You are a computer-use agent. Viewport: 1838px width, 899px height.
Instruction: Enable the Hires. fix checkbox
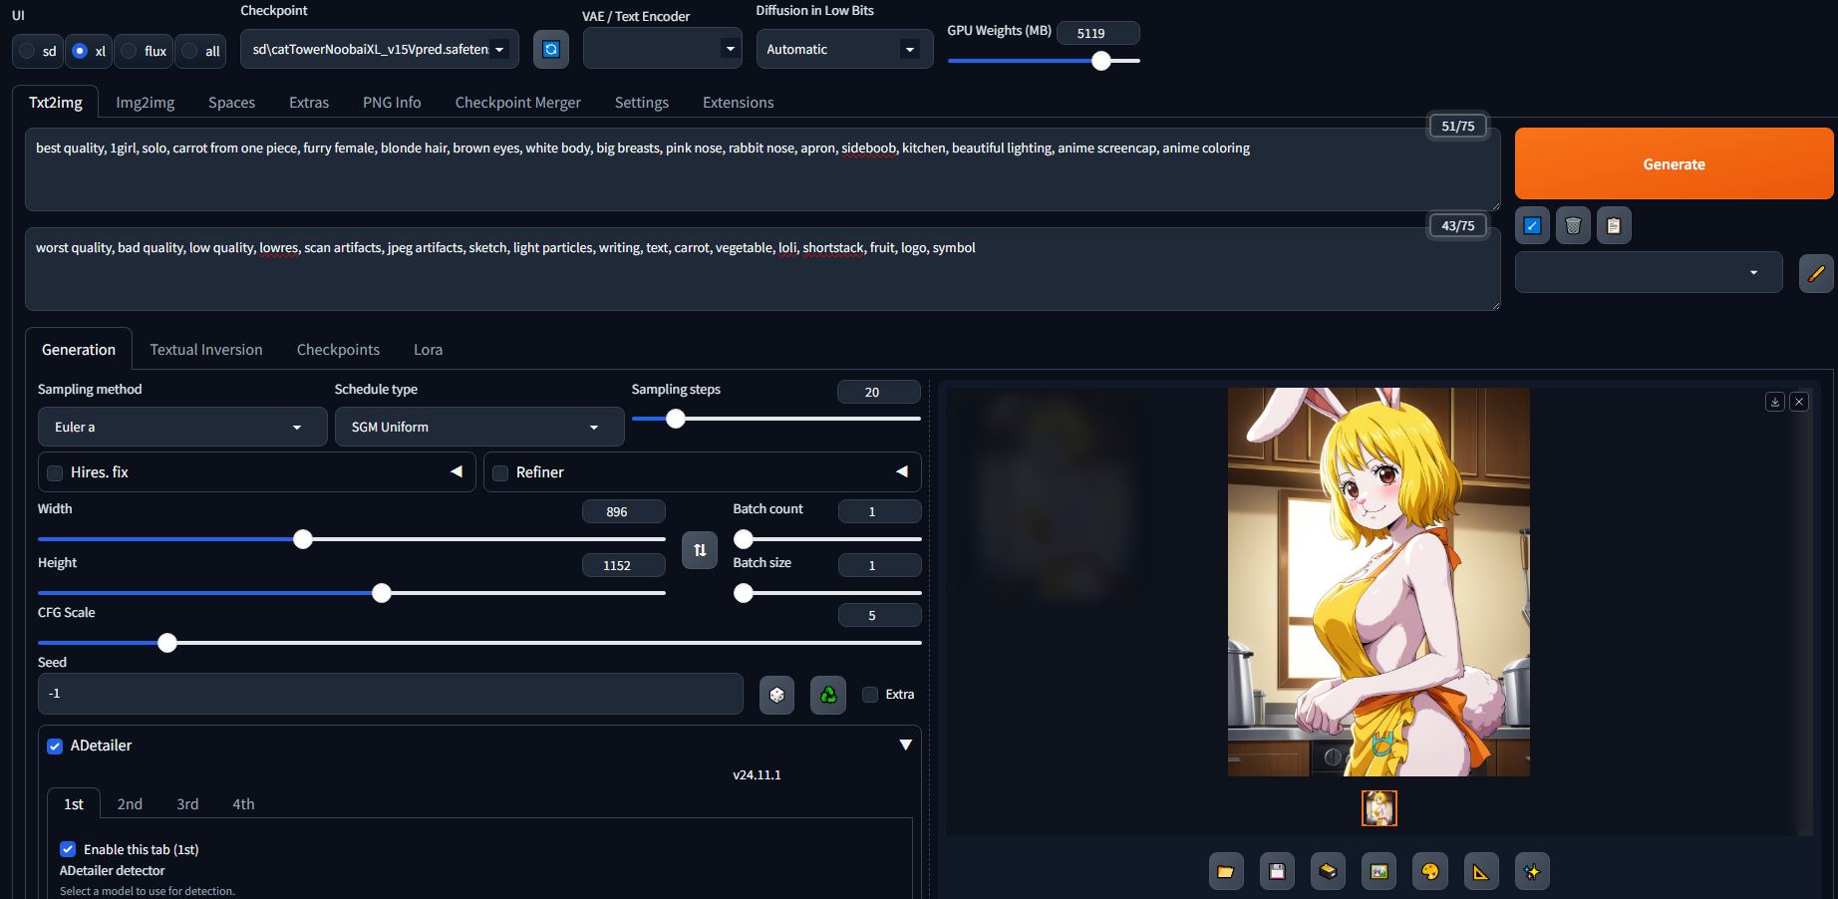click(x=55, y=473)
